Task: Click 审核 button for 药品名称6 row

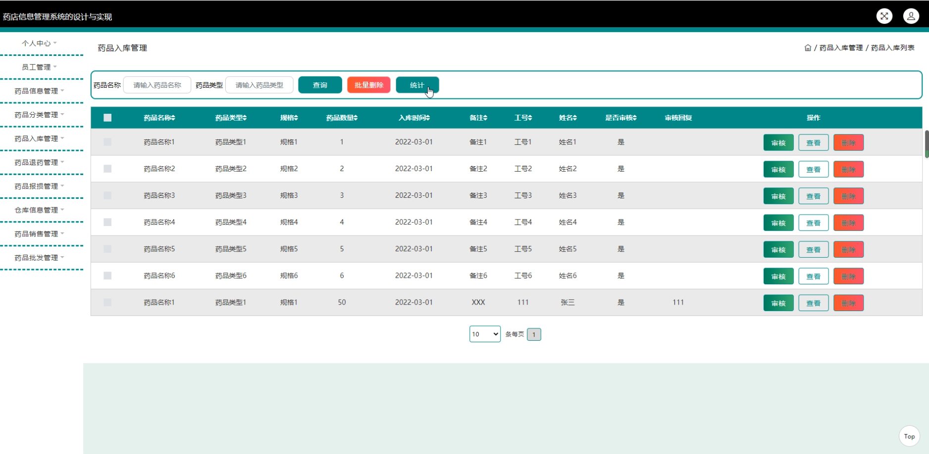Action: [778, 276]
